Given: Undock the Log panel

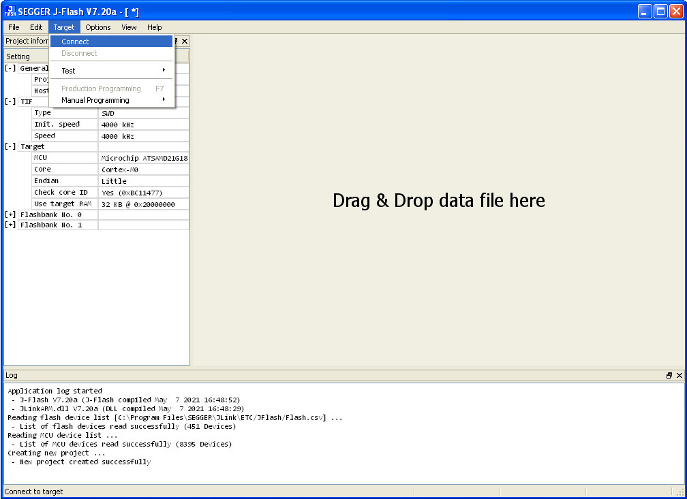Looking at the screenshot, I should tap(669, 376).
